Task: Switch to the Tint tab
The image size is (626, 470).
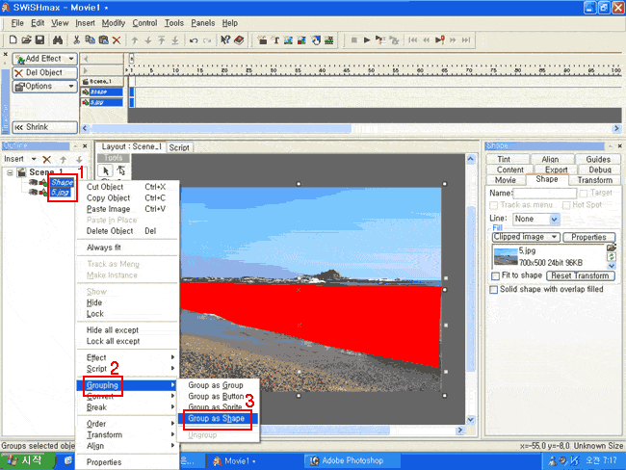Action: tap(504, 159)
